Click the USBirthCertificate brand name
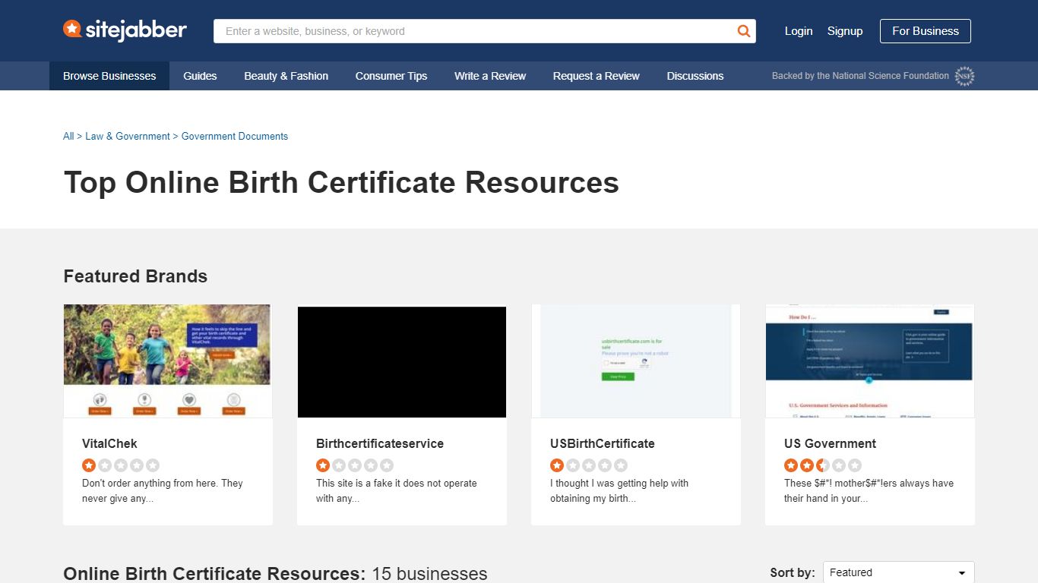1038x583 pixels. coord(603,443)
